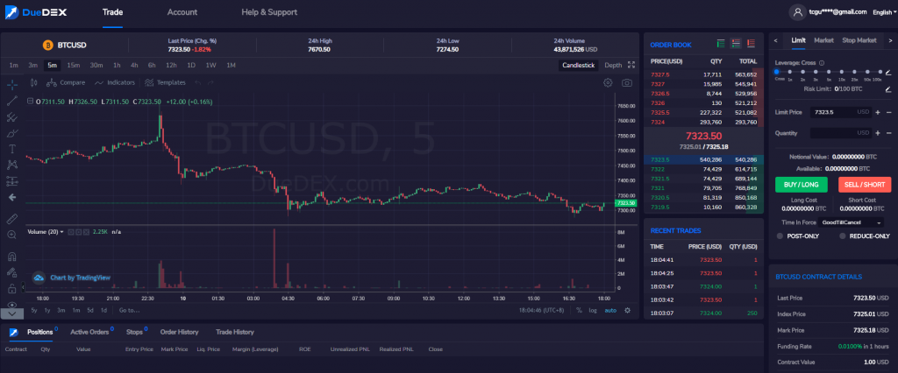The width and height of the screenshot is (898, 373).
Task: Enable the POST-ONLY option
Action: (x=780, y=236)
